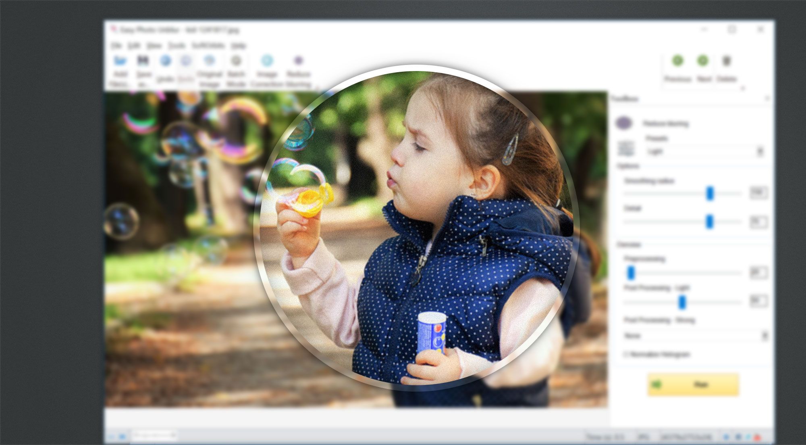The image size is (806, 445).
Task: Click the Next image button
Action: (703, 61)
